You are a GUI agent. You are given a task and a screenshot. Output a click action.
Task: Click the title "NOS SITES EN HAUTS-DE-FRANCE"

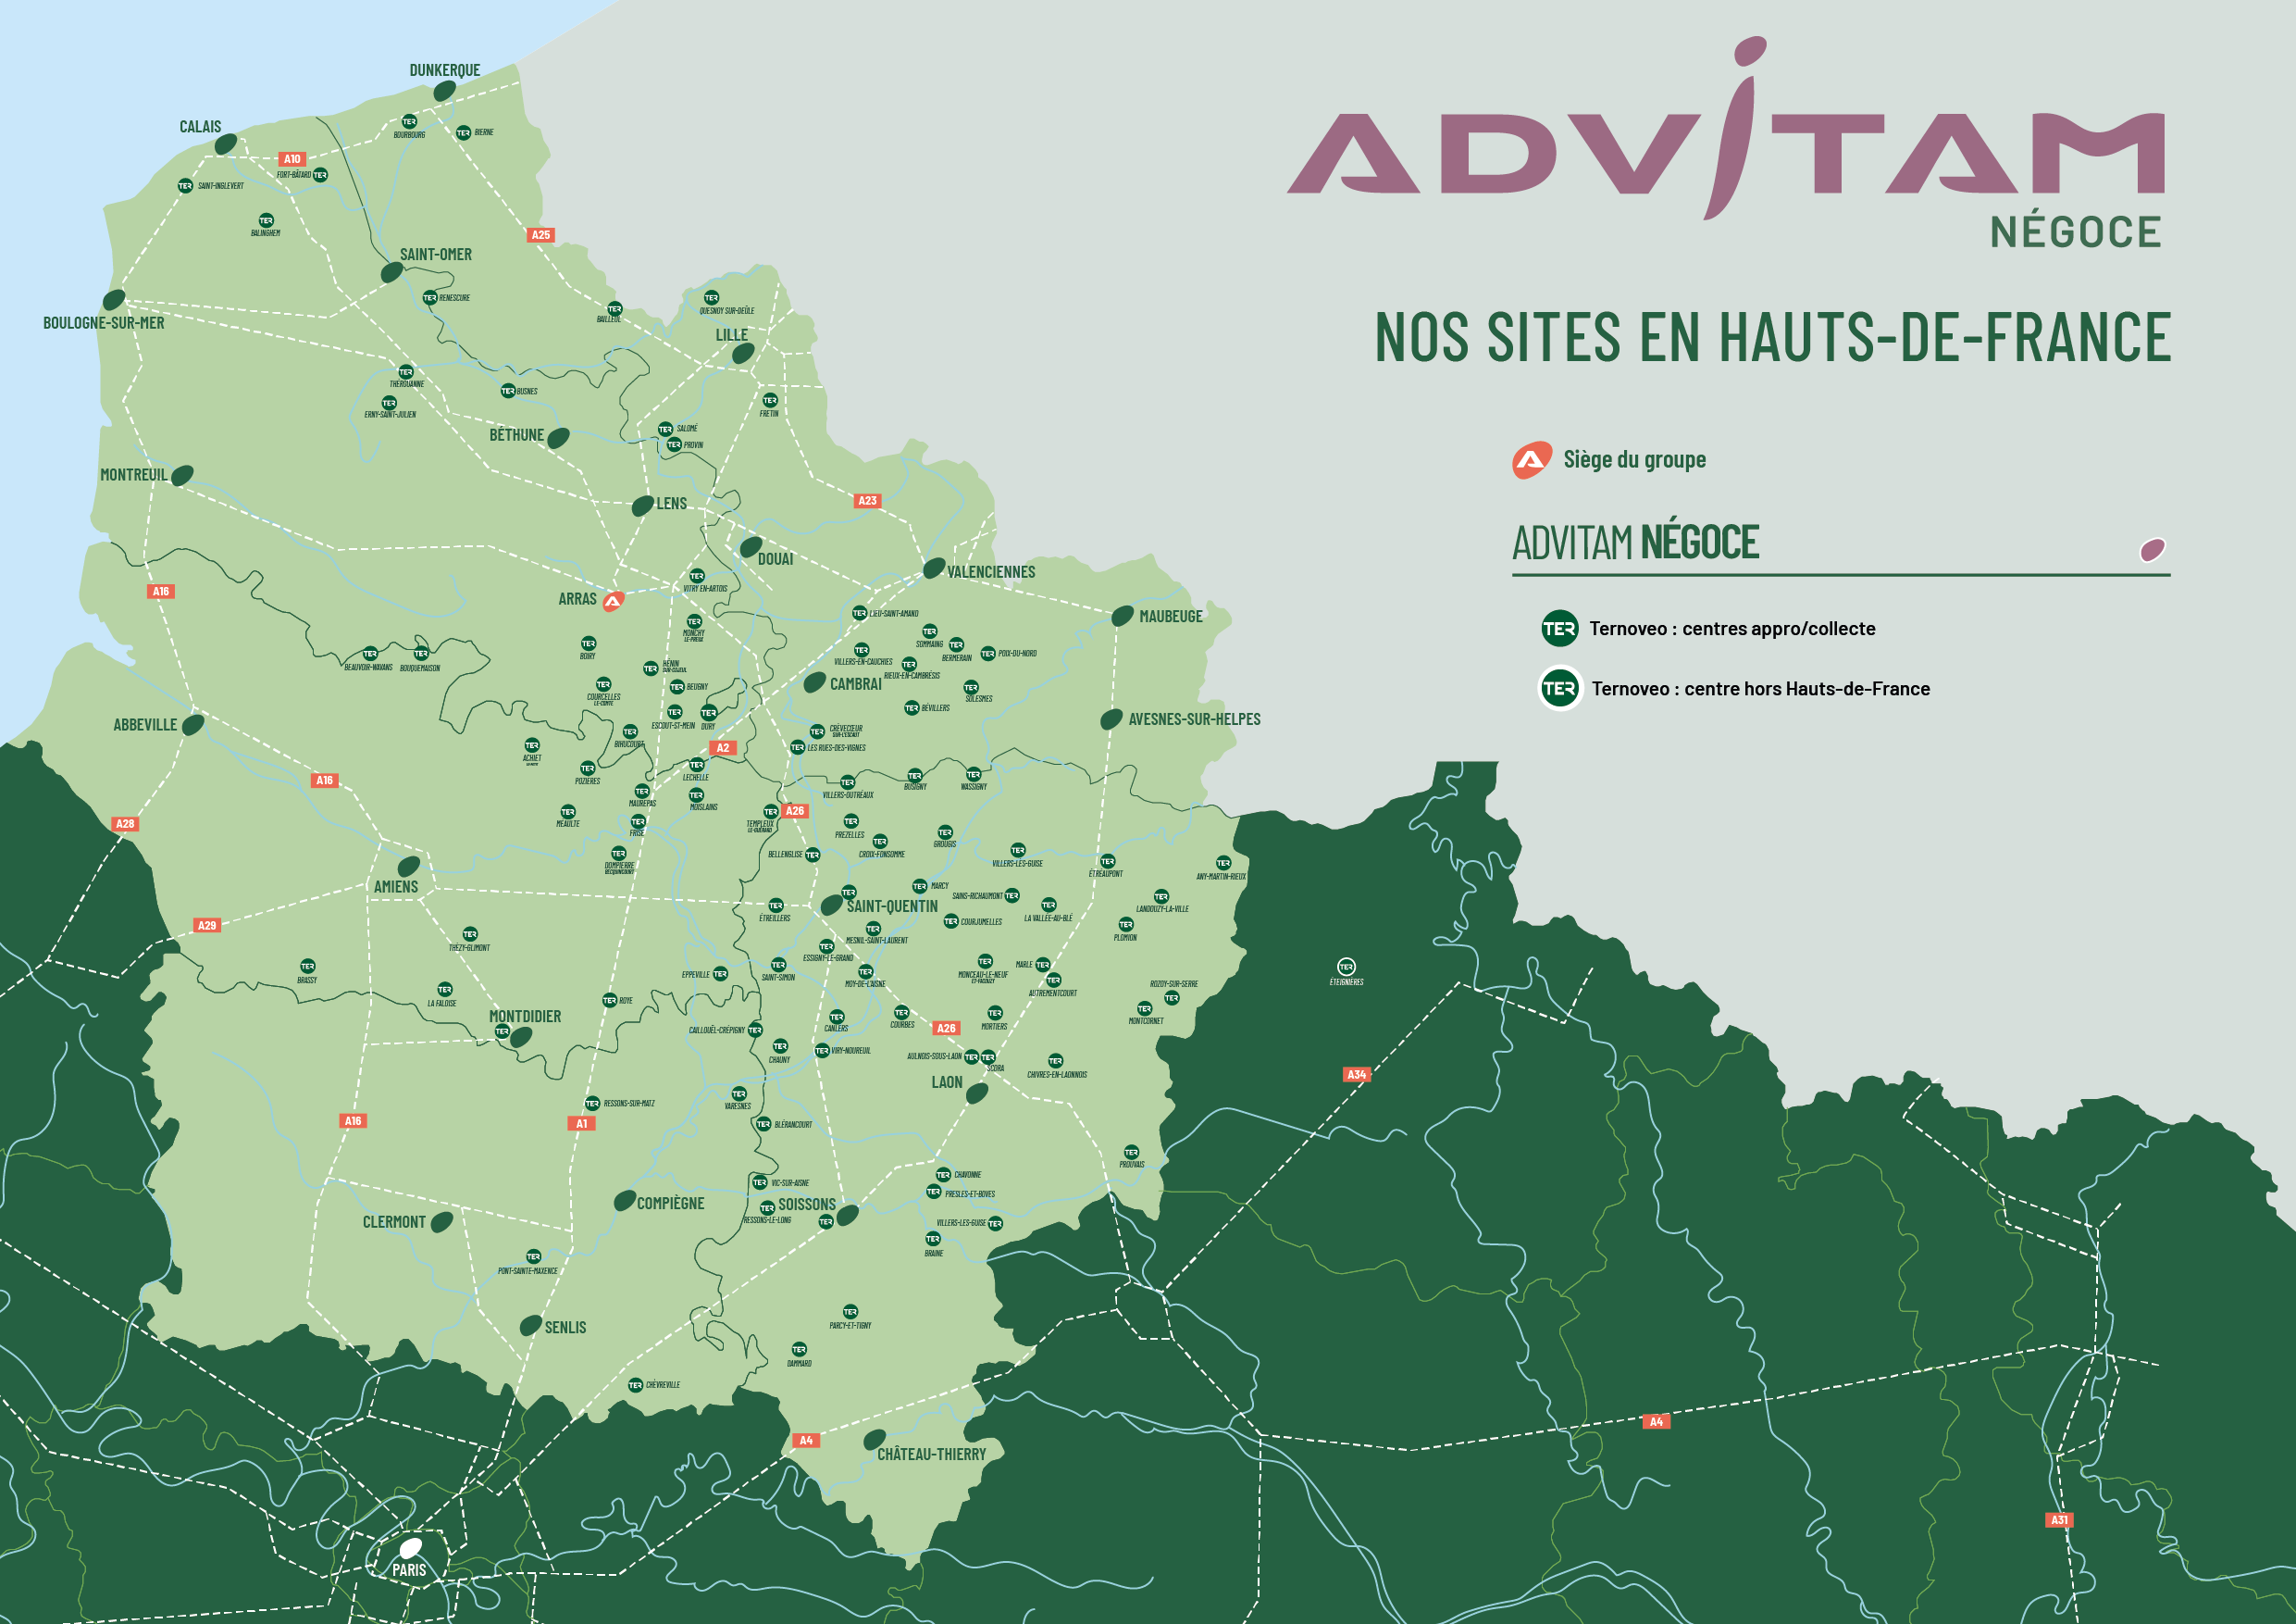(x=1773, y=337)
